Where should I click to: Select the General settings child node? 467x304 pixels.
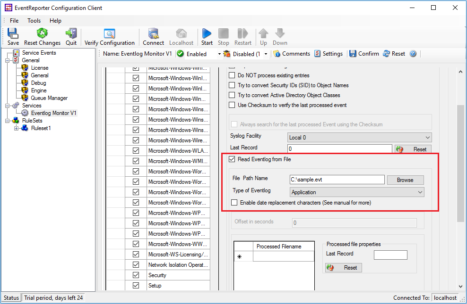coord(40,75)
